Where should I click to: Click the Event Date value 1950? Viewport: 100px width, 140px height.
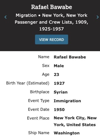59,109
